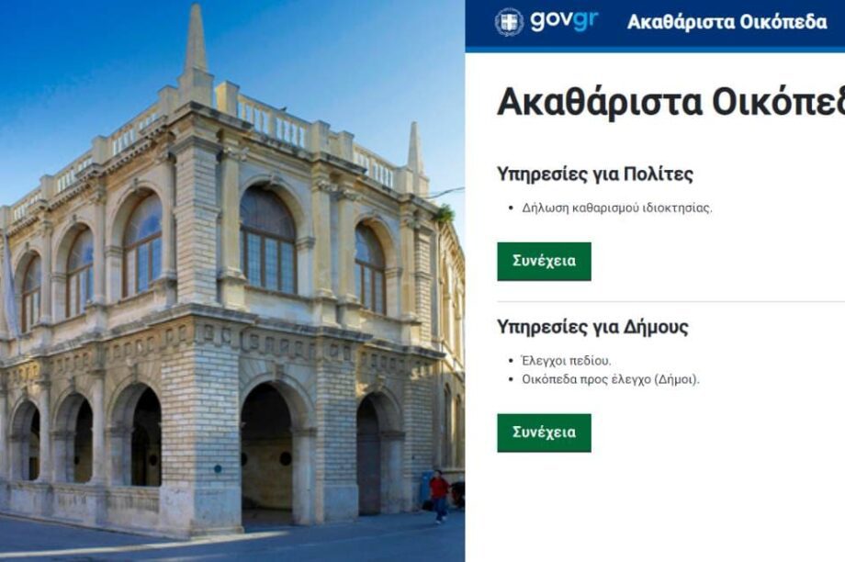Click Συνέχεια button under Υπηρεσίες για Πολίτες
Screen dimensions: 845x562
point(544,262)
